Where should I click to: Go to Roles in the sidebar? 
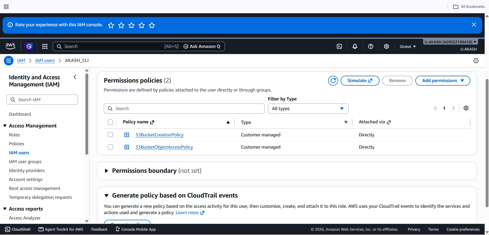coord(14,135)
